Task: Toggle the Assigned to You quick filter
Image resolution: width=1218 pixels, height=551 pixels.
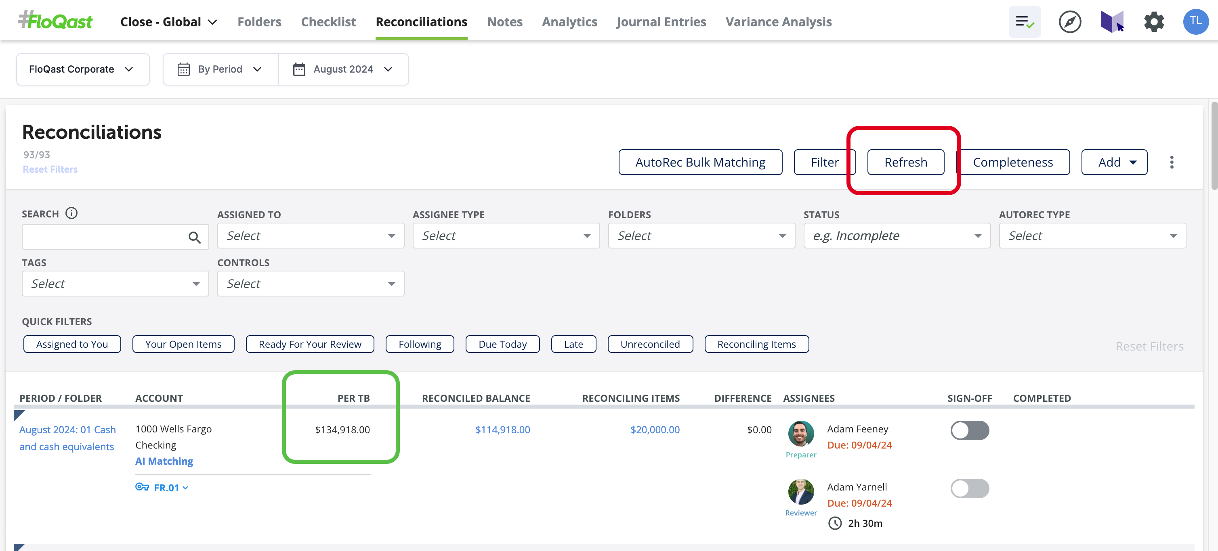Action: coord(72,344)
